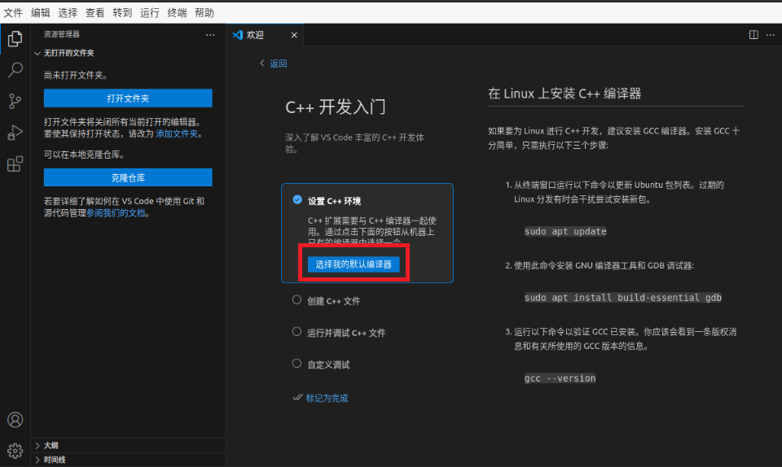Open the 编辑 menu
This screenshot has width=782, height=467.
point(41,13)
